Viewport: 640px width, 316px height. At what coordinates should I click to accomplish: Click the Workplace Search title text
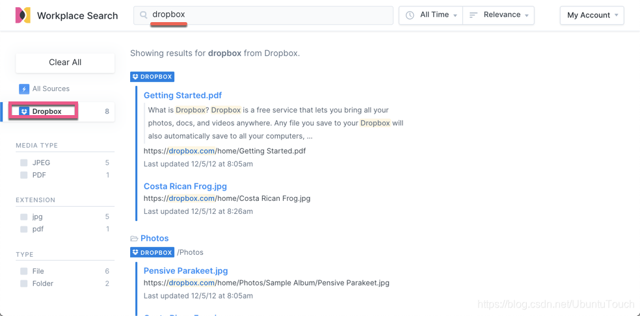coord(77,16)
